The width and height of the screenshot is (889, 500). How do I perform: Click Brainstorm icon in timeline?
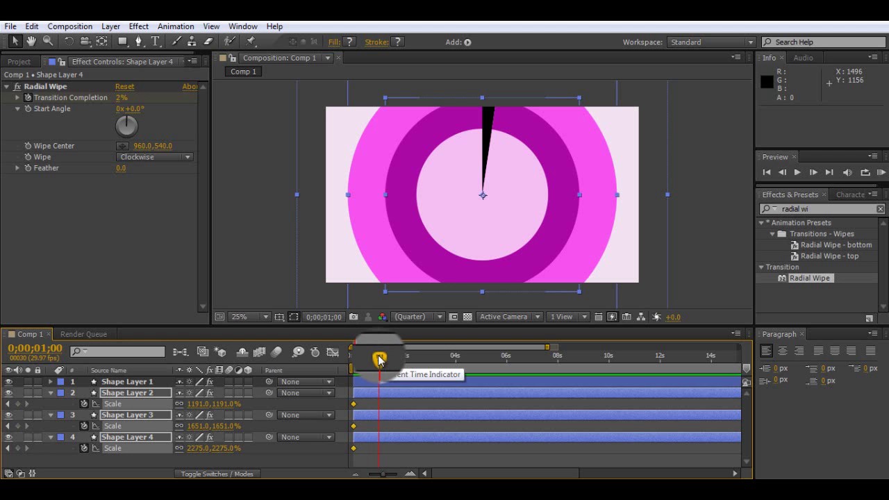(298, 352)
